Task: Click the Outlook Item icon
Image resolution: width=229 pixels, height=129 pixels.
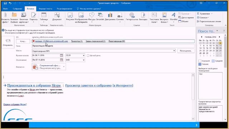Action: tap(14, 15)
